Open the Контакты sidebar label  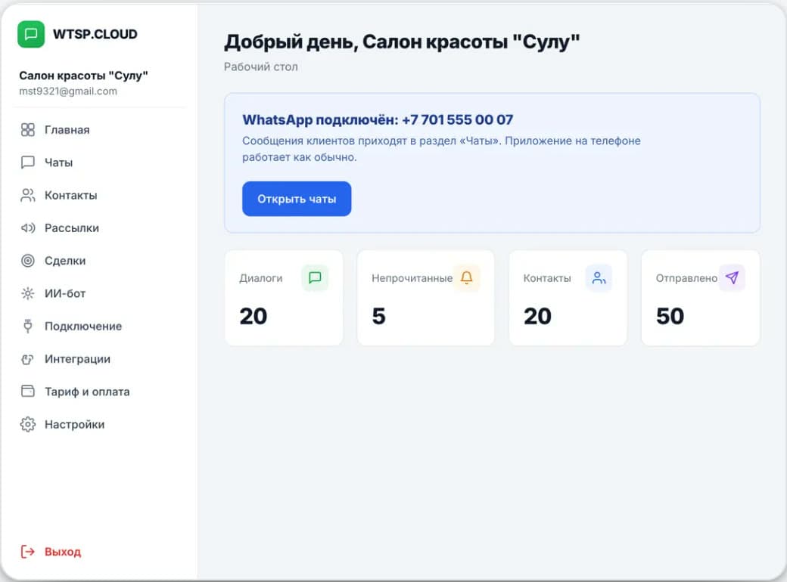coord(71,195)
